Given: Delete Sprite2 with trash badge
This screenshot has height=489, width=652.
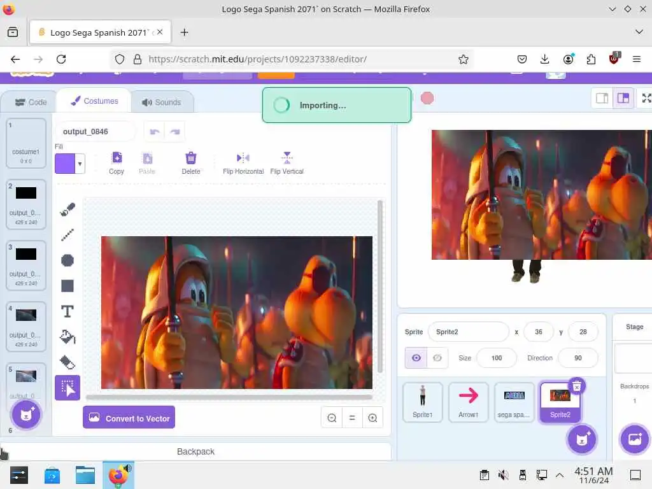Looking at the screenshot, I should [577, 386].
